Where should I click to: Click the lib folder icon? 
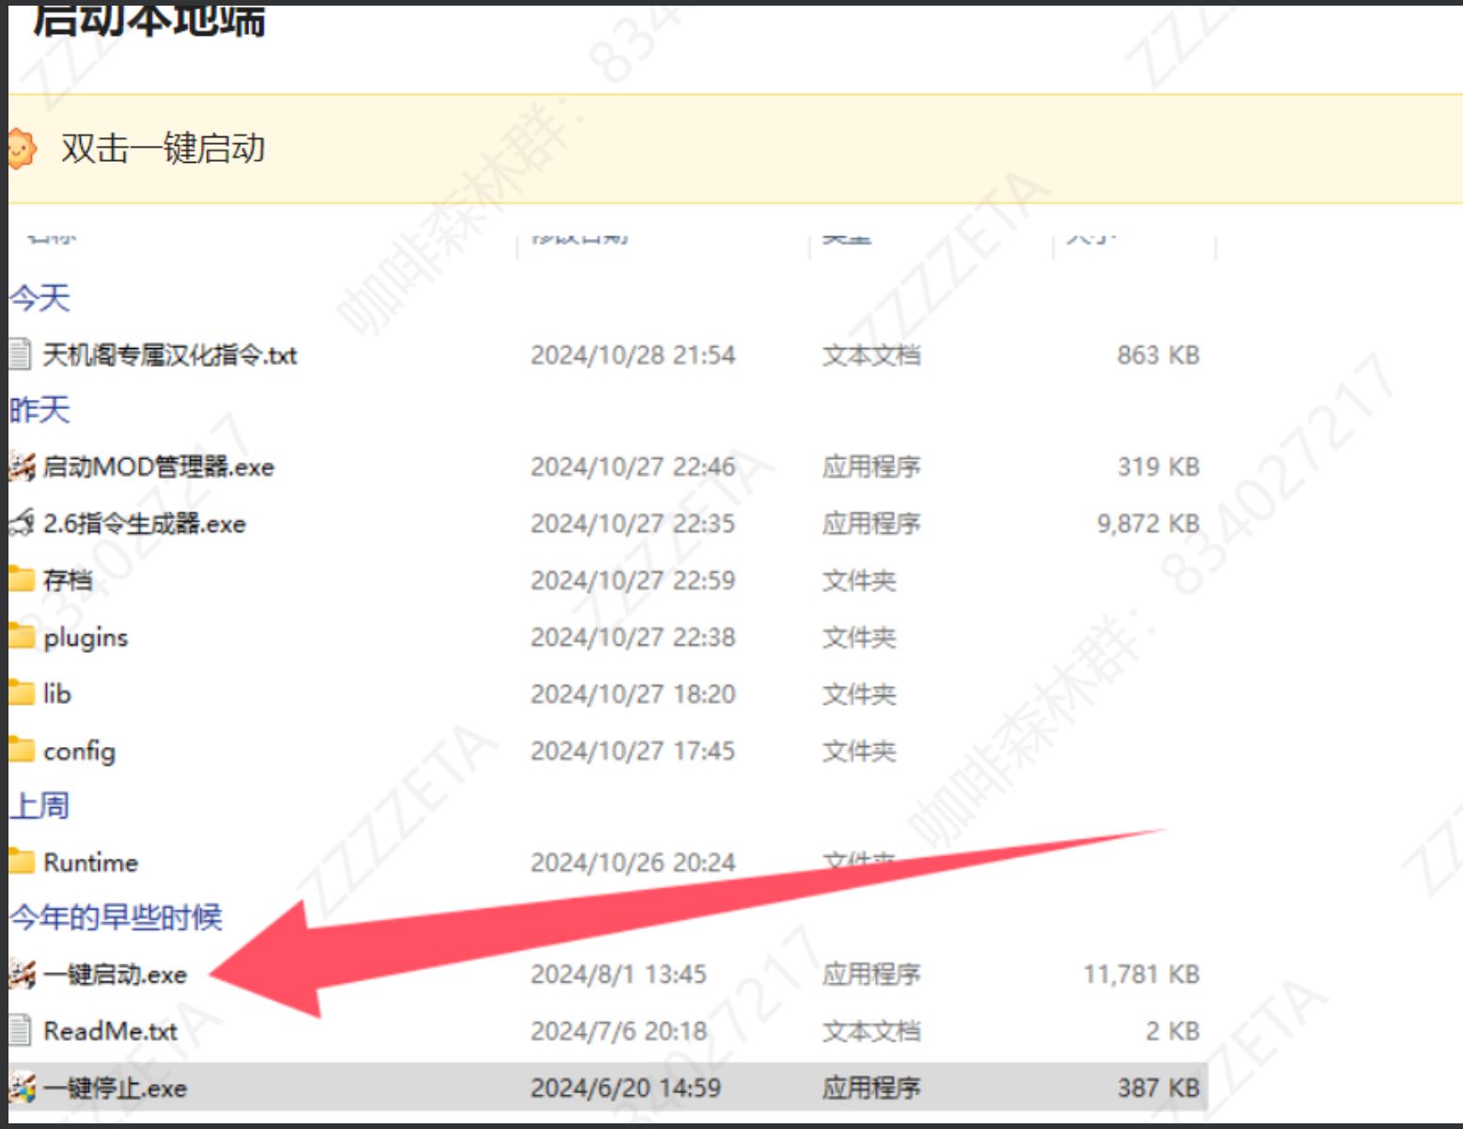coord(22,693)
